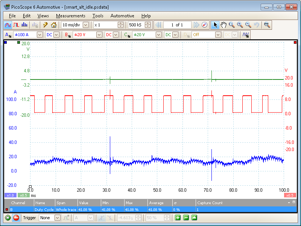Image resolution: width=301 pixels, height=226 pixels.
Task: Click the Add Measurement plus icon
Action: coord(177,218)
